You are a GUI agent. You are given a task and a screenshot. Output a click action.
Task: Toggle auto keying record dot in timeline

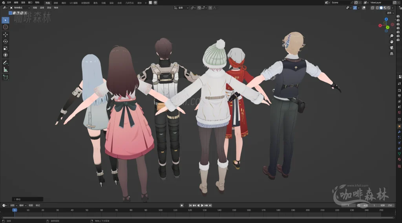(x=182, y=205)
